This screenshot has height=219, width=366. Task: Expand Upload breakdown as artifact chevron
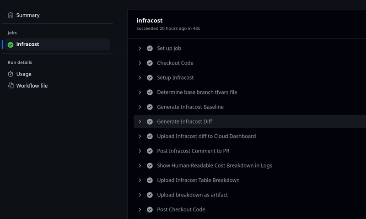[140, 195]
